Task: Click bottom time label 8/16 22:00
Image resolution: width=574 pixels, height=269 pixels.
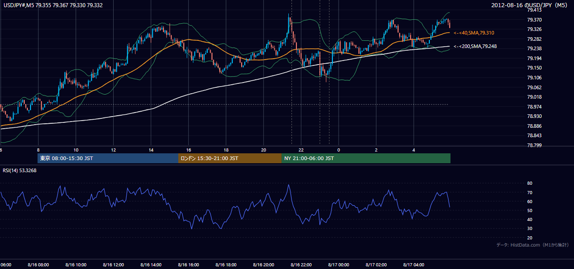Action: pyautogui.click(x=301, y=265)
